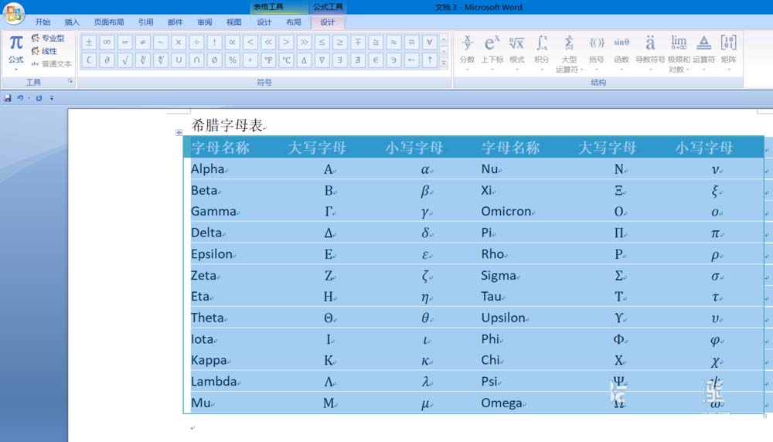Image resolution: width=773 pixels, height=442 pixels.
Task: Open the customize quick access toolbar dropdown
Action: pyautogui.click(x=52, y=98)
